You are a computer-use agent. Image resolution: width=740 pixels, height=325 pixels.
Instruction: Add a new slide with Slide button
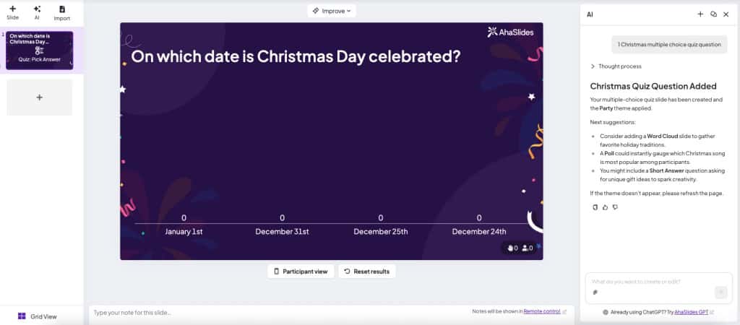point(12,12)
